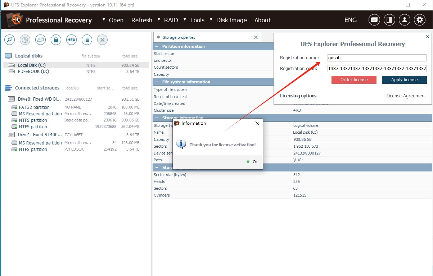The image size is (433, 276).
Task: Select Drive1: Fixed ST400 storage
Action: click(76, 135)
